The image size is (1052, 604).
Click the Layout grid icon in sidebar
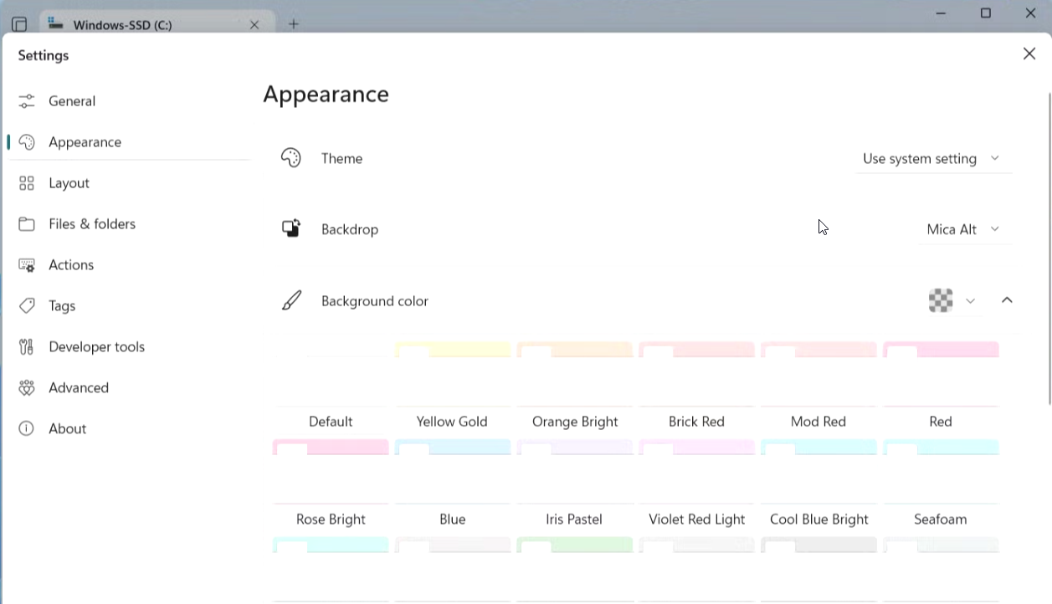point(27,183)
